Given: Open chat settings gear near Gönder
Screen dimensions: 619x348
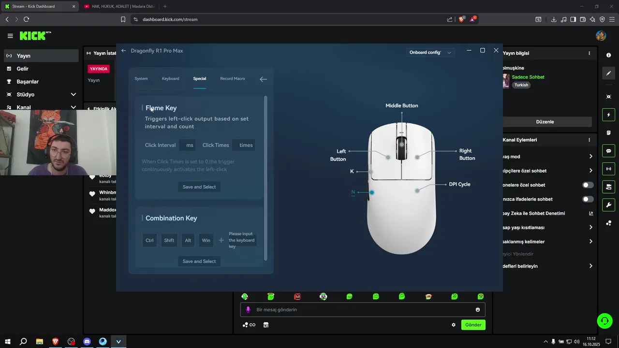Looking at the screenshot, I should point(454,325).
